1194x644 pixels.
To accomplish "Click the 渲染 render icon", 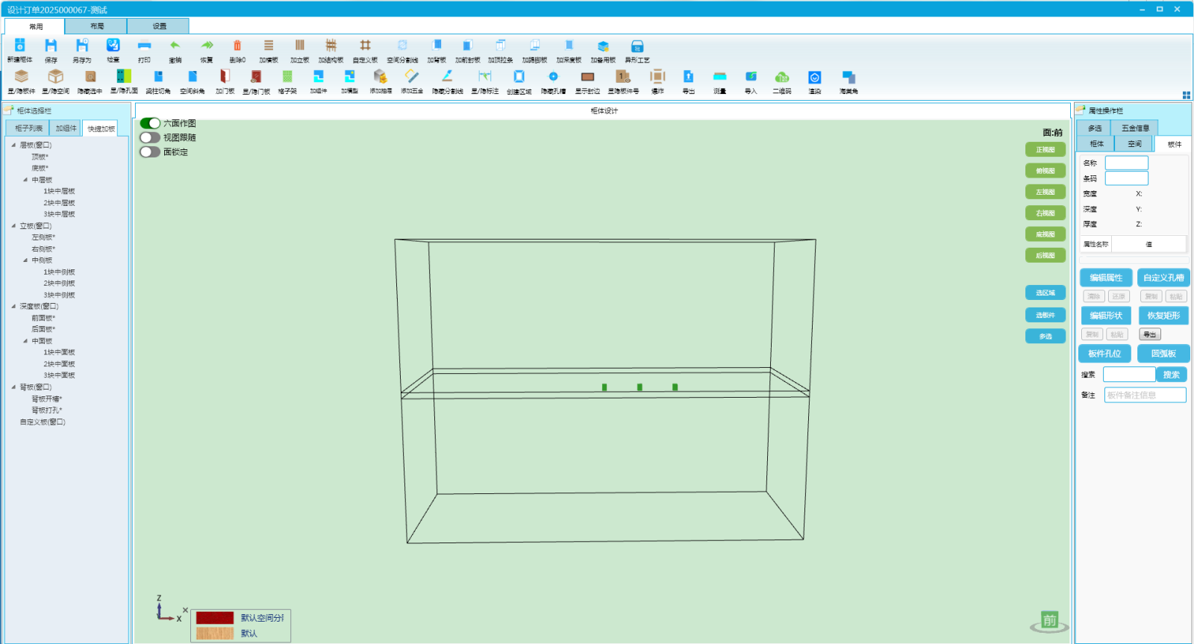I will tap(815, 77).
